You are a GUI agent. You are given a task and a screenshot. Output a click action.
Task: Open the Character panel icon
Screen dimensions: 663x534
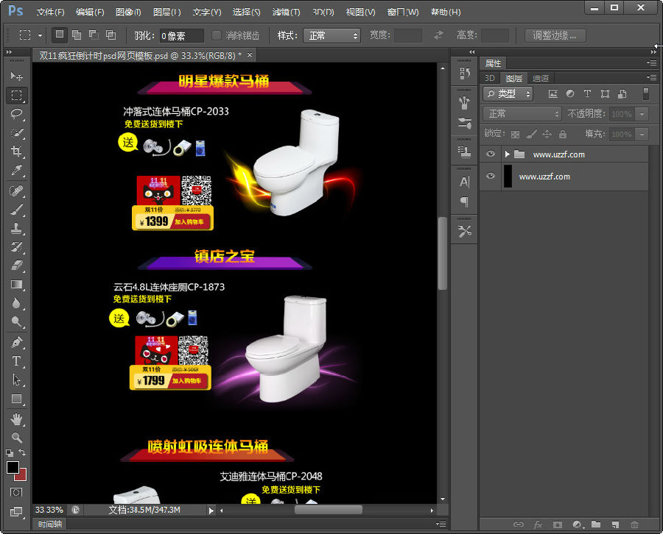tap(464, 182)
